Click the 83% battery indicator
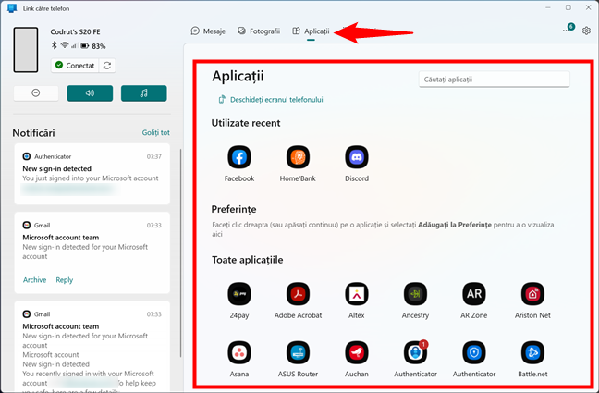The height and width of the screenshot is (393, 599). 93,46
